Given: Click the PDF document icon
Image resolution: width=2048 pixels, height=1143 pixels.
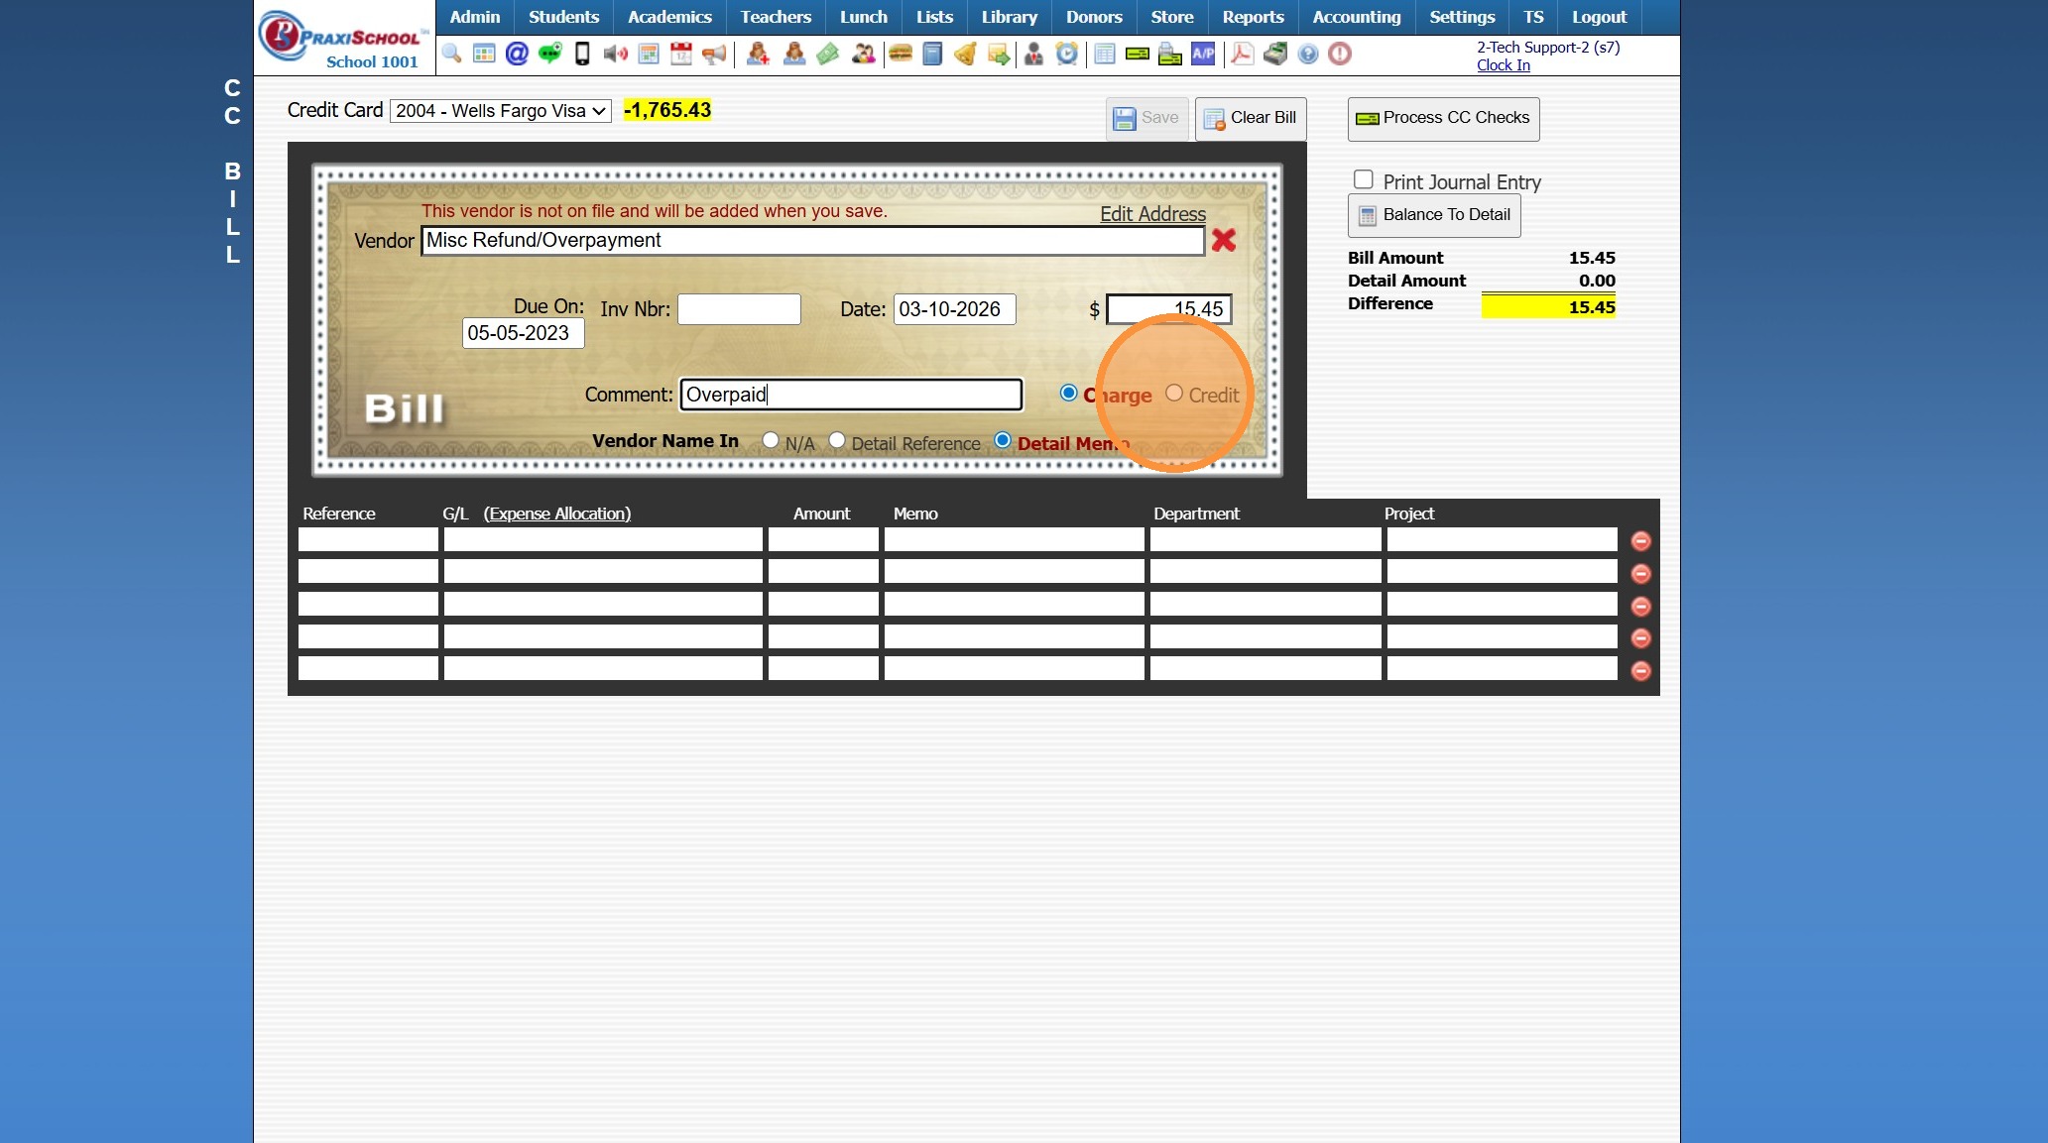Looking at the screenshot, I should (1242, 54).
